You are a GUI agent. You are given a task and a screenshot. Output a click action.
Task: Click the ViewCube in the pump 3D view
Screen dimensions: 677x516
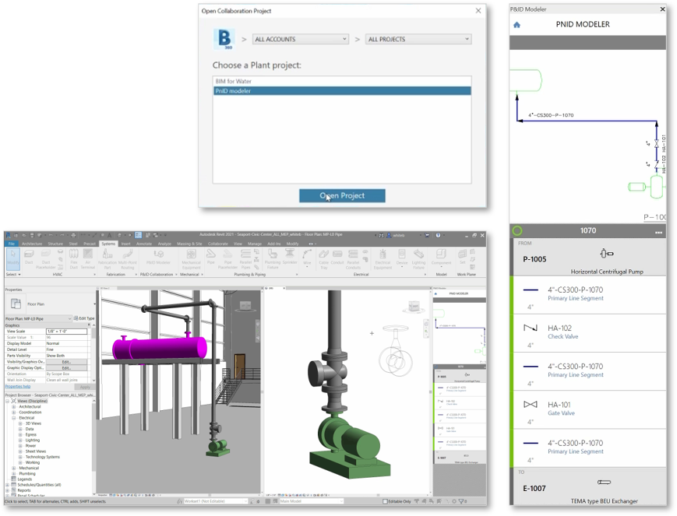tap(414, 307)
